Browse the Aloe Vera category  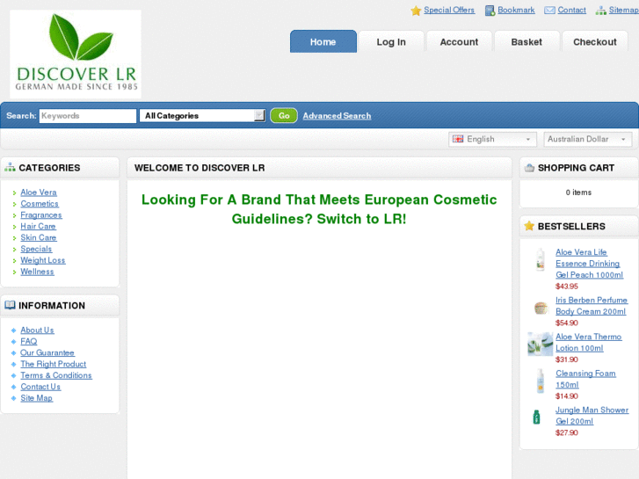point(39,192)
